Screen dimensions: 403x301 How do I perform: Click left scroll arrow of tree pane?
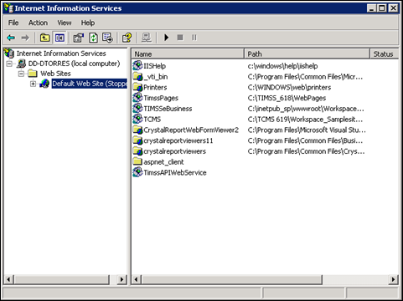[x=8, y=279]
